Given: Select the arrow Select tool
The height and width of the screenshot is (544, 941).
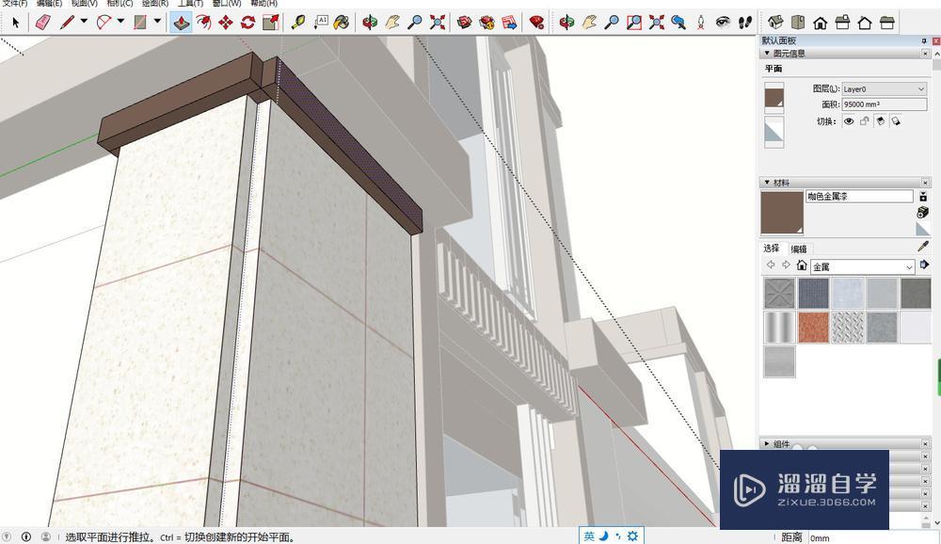Looking at the screenshot, I should 16,23.
